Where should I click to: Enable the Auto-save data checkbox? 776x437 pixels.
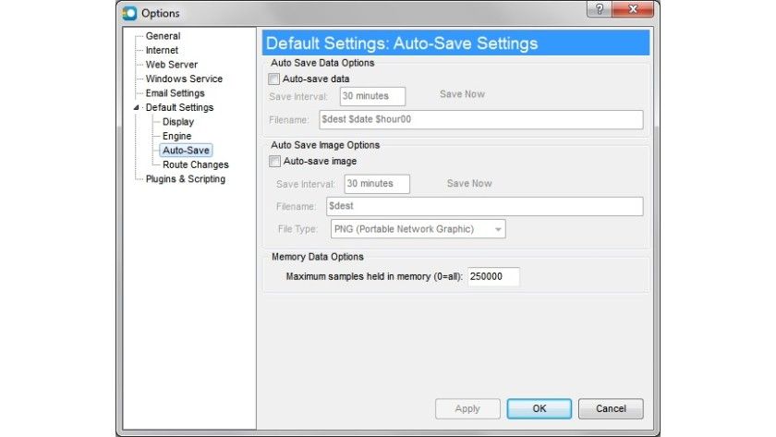pyautogui.click(x=273, y=79)
